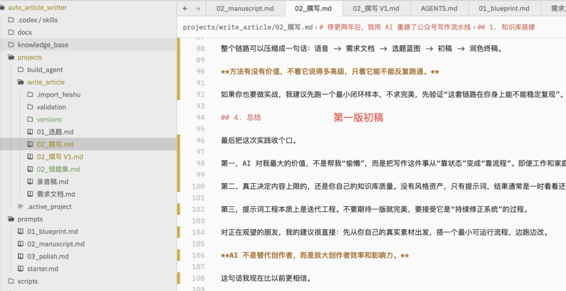
Task: Click the line 最后把这次实践收个口
Action: point(259,140)
